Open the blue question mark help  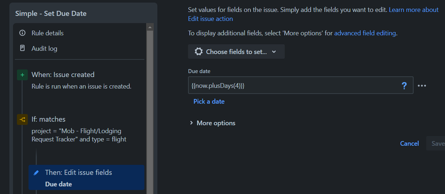point(404,86)
